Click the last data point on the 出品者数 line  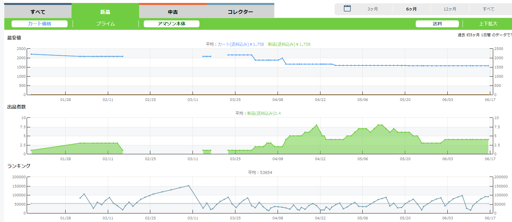[x=488, y=139]
